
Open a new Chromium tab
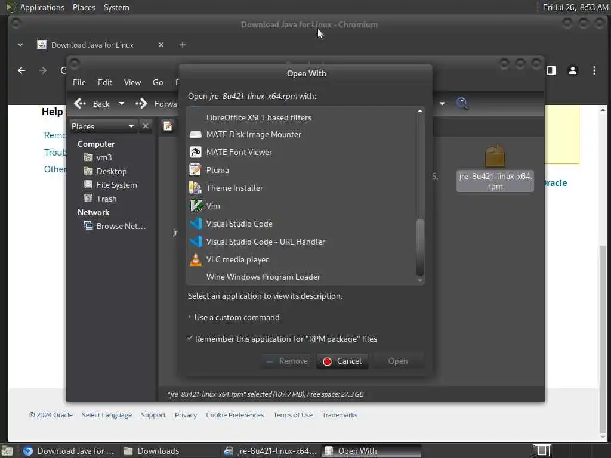pyautogui.click(x=183, y=45)
